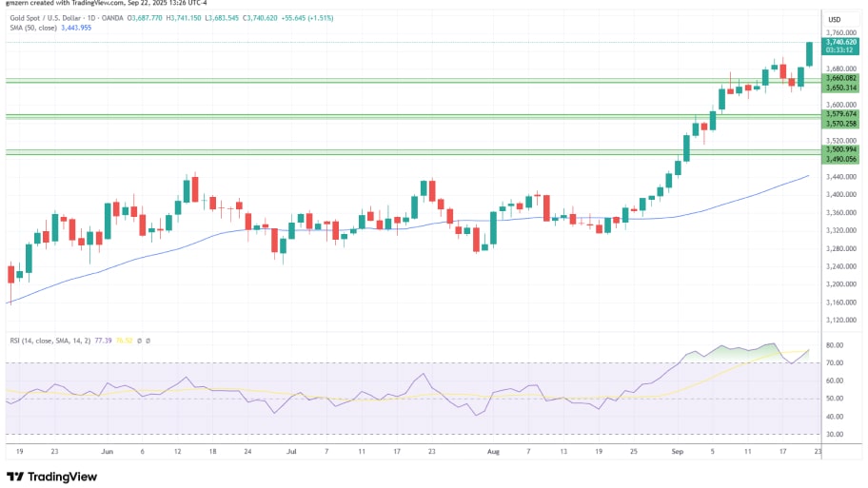This screenshot has width=868, height=488.
Task: Click the SMA value 3,443.955 in legend
Action: tap(73, 28)
